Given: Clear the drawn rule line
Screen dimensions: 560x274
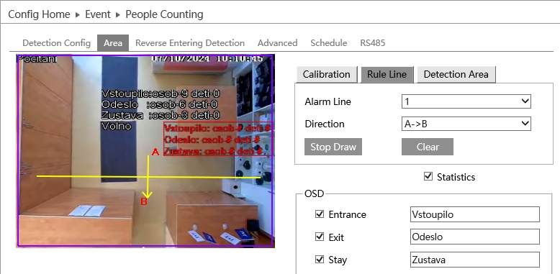Looking at the screenshot, I should [x=428, y=147].
